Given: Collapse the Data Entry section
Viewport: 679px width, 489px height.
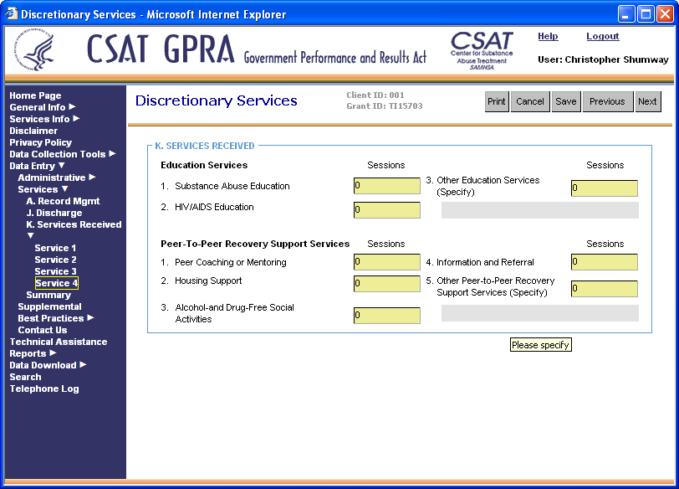Looking at the screenshot, I should click(x=61, y=166).
